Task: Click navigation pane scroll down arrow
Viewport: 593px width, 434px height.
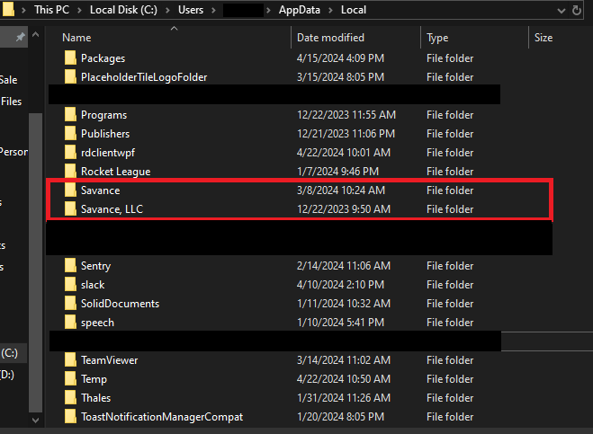Action: (x=36, y=420)
